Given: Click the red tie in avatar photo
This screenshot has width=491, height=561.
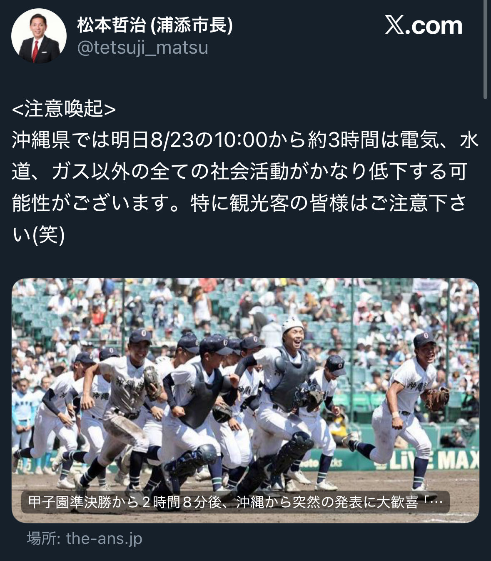Looking at the screenshot, I should 36,49.
